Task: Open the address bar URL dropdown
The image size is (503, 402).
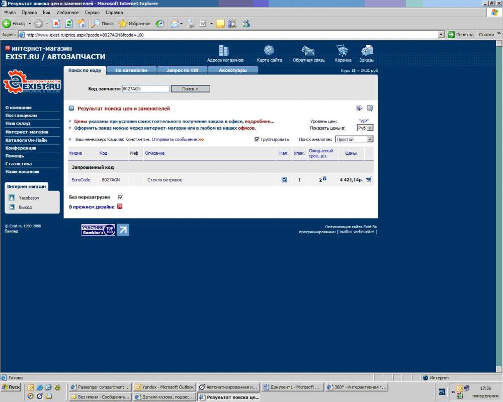Action: (441, 35)
